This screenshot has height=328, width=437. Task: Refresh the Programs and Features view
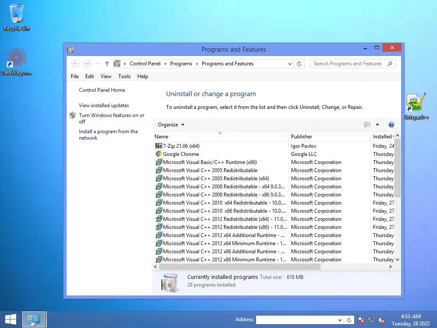pos(299,64)
